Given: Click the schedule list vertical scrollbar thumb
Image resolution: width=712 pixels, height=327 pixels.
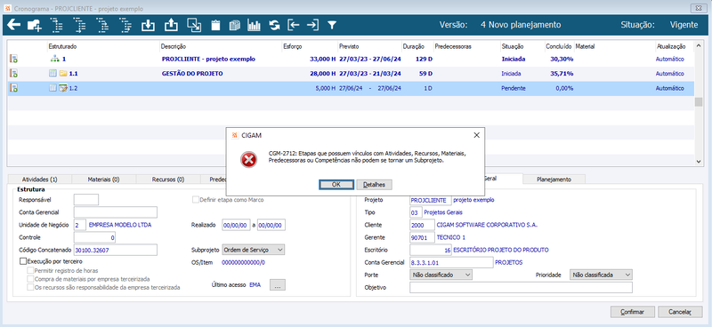Looking at the screenshot, I should [x=699, y=101].
